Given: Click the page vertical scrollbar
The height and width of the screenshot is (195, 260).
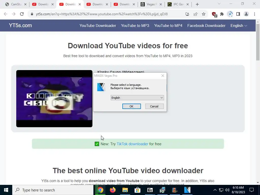Looking at the screenshot, I should (258, 42).
